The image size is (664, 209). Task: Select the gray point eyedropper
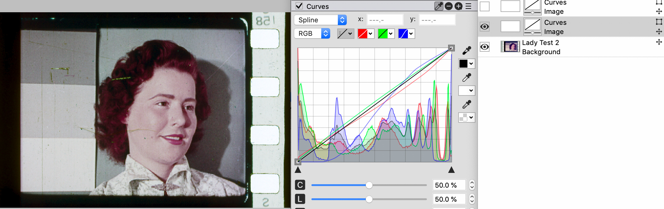tap(467, 104)
